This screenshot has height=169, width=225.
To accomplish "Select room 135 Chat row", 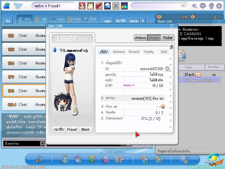I will click(x=24, y=49).
